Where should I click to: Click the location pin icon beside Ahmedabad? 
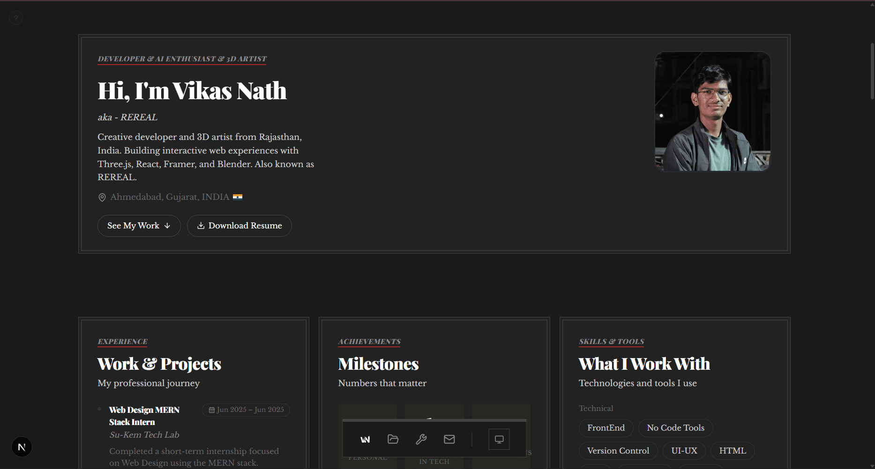pyautogui.click(x=102, y=197)
